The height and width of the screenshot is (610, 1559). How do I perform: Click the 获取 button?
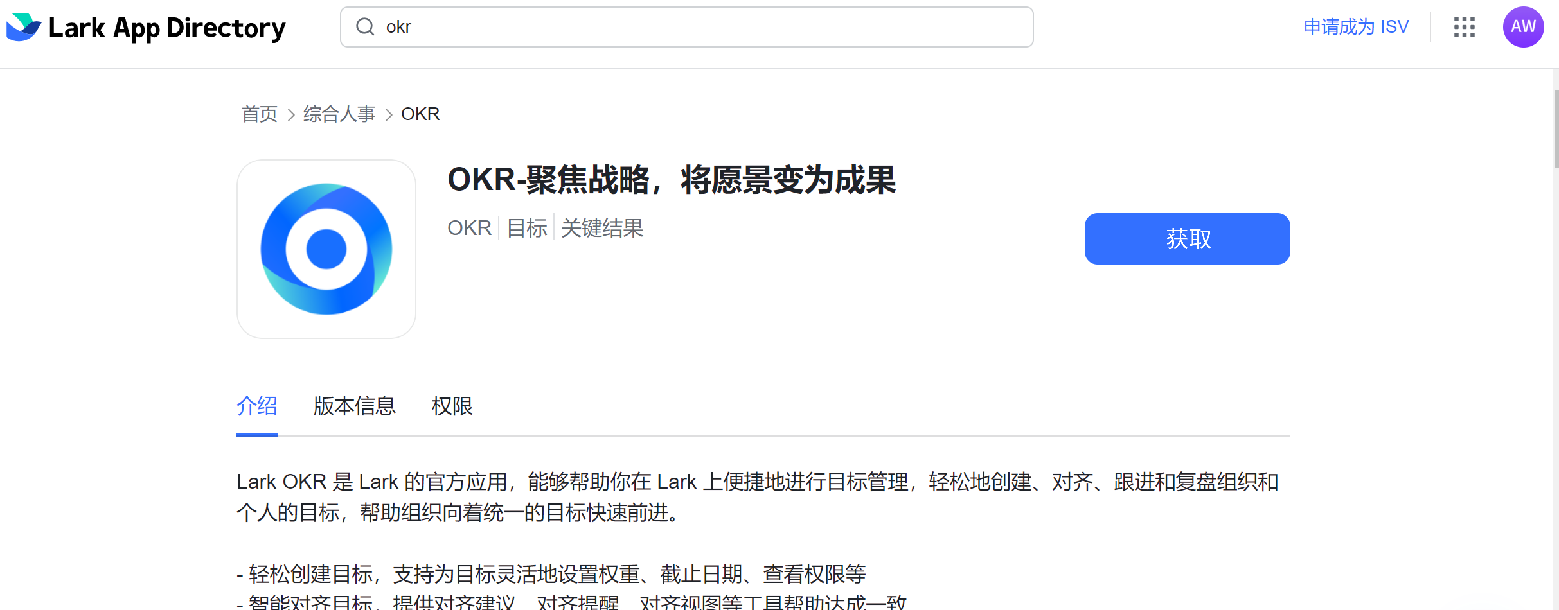pos(1187,238)
